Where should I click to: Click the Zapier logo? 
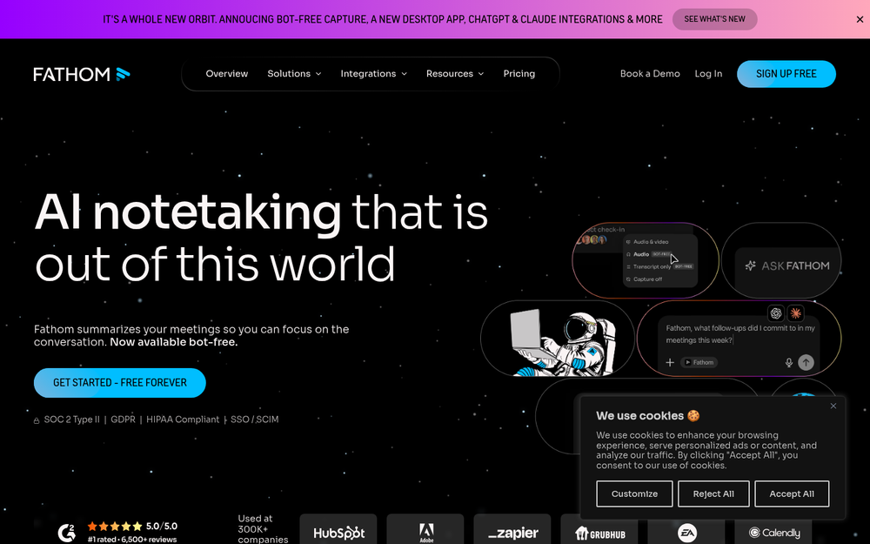(512, 533)
